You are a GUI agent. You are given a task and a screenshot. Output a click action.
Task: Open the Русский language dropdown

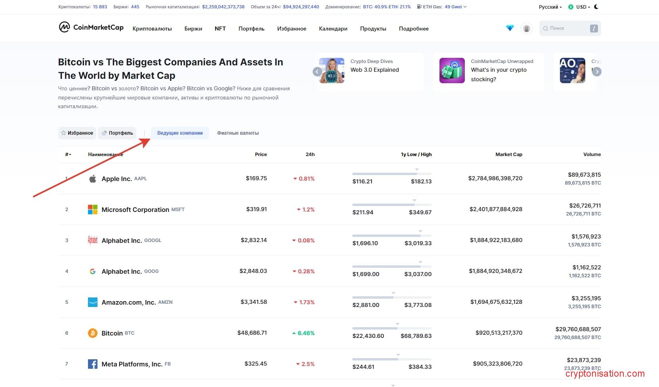click(x=550, y=7)
